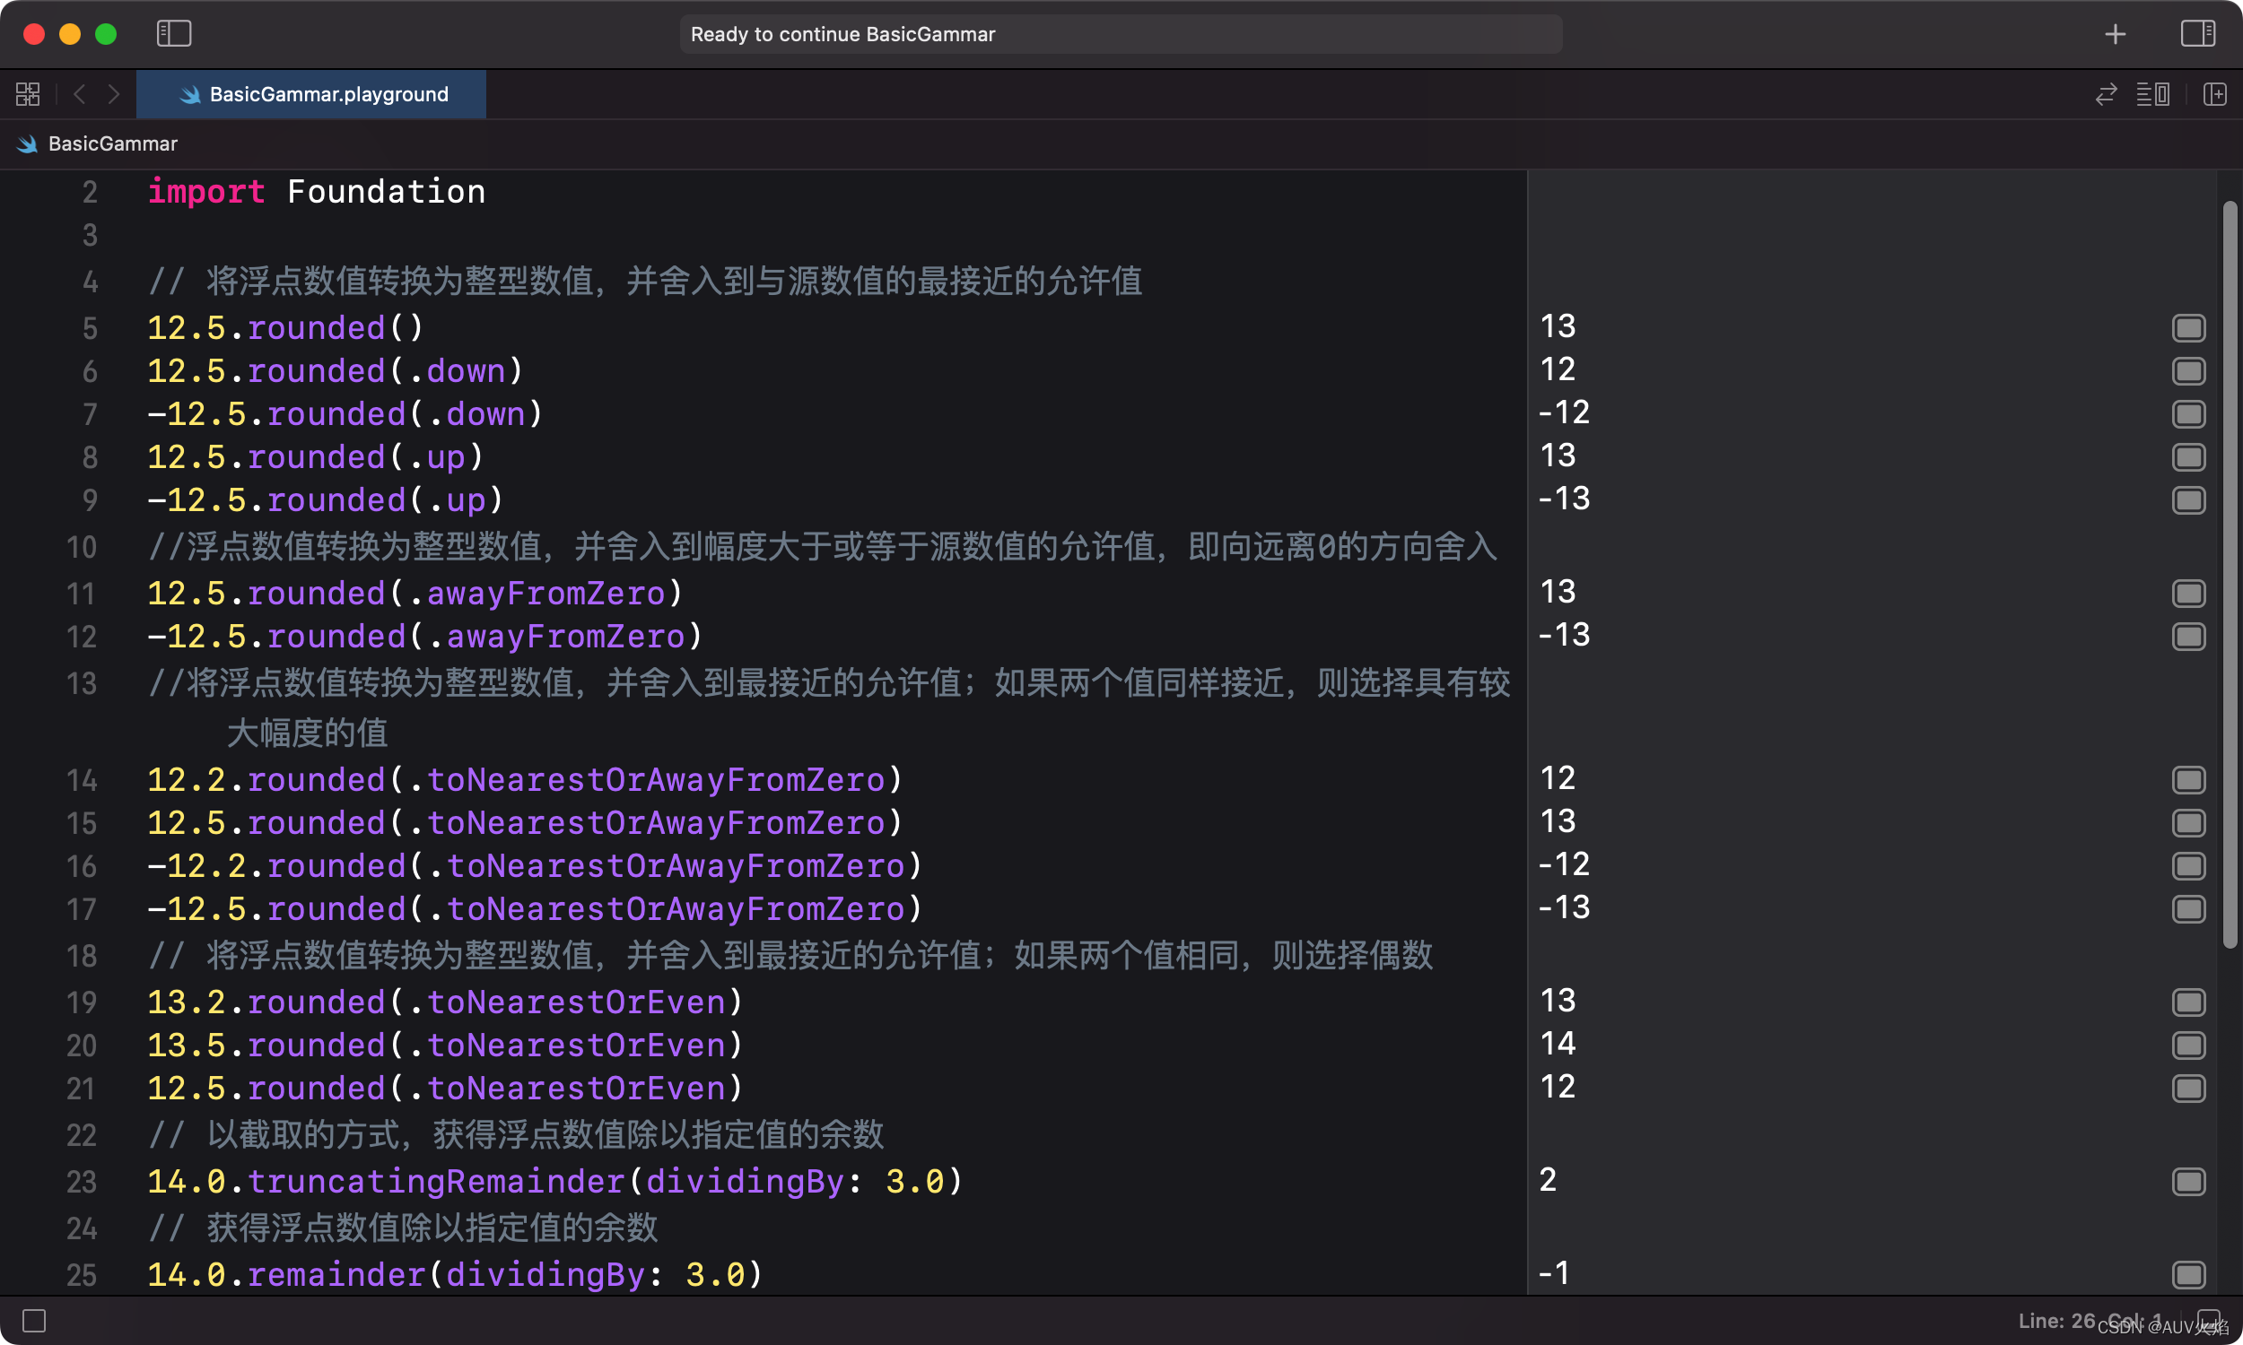Close window with the red button
2243x1345 pixels.
pos(33,34)
